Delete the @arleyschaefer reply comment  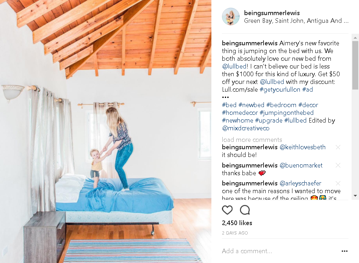[x=338, y=183]
